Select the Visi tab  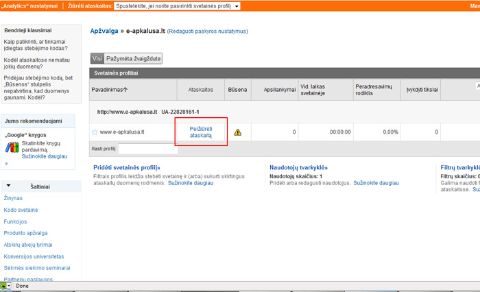[x=97, y=58]
